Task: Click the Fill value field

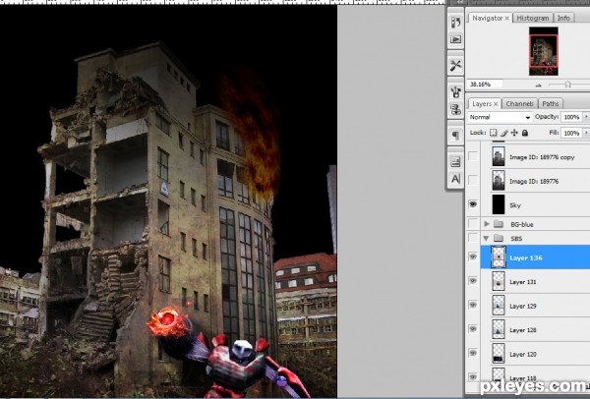Action: click(x=571, y=133)
